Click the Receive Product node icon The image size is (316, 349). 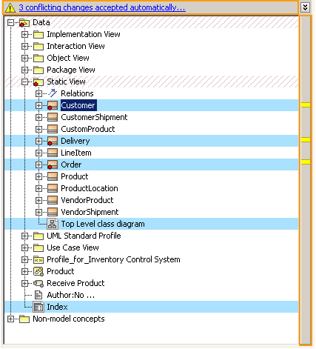(x=38, y=283)
